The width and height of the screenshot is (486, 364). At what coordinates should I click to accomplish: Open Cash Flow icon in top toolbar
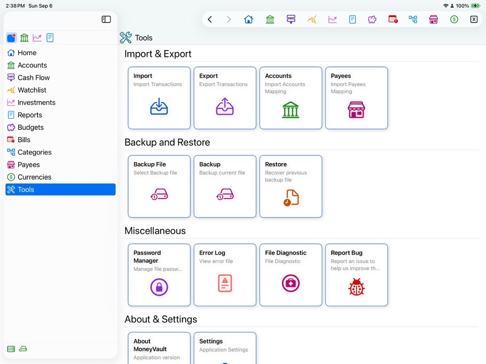coord(291,19)
